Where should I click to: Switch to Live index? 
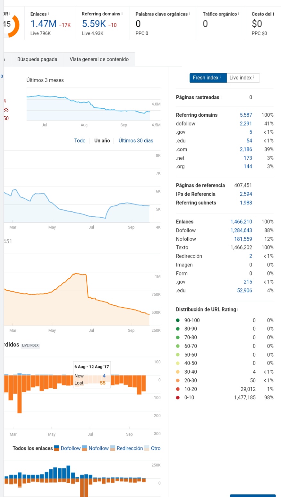click(x=243, y=78)
